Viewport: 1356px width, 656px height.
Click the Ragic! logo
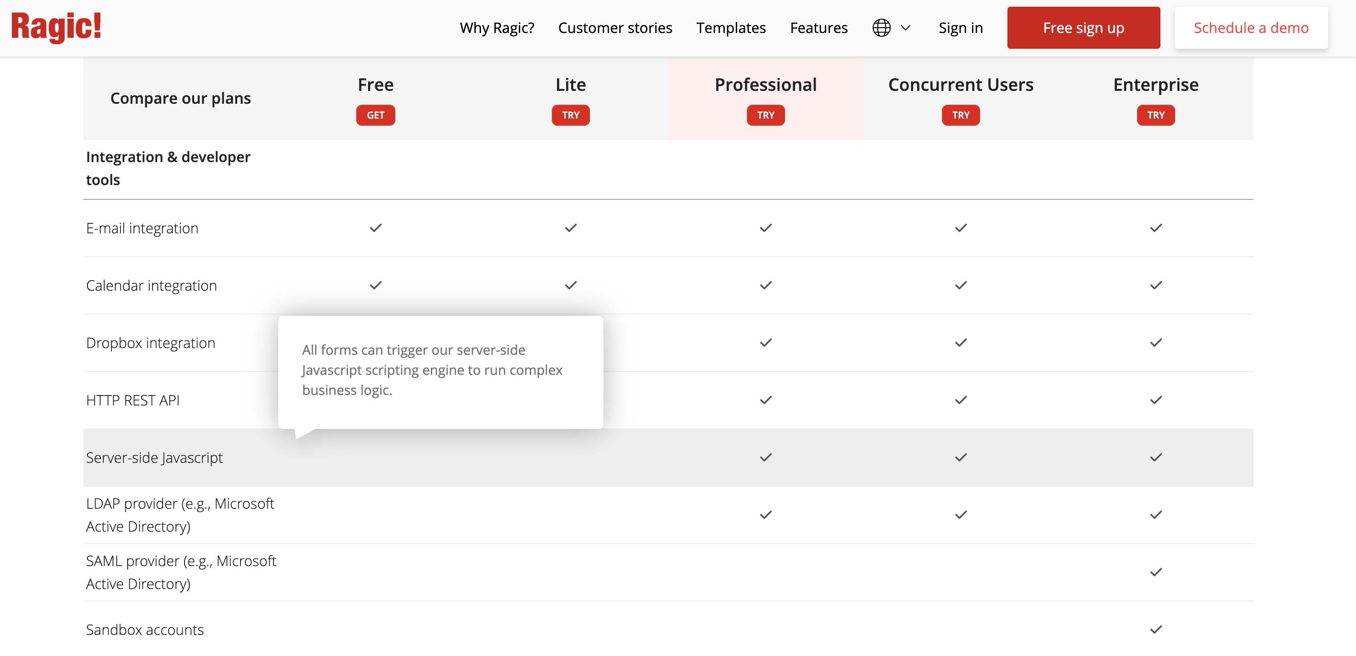(56, 27)
